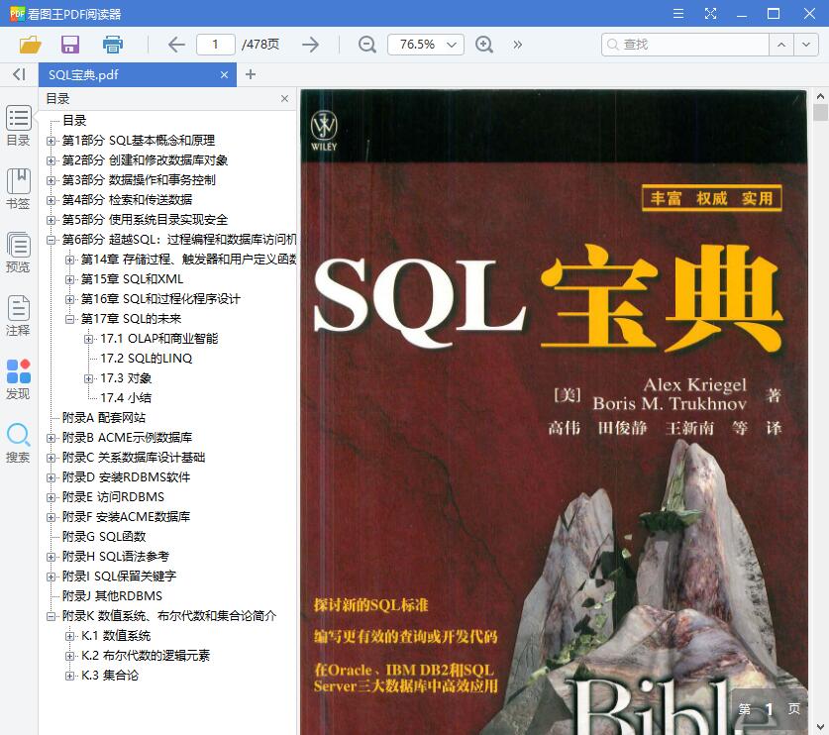This screenshot has height=735, width=829.
Task: Open the 预览 thumbnail preview panel
Action: tap(18, 253)
